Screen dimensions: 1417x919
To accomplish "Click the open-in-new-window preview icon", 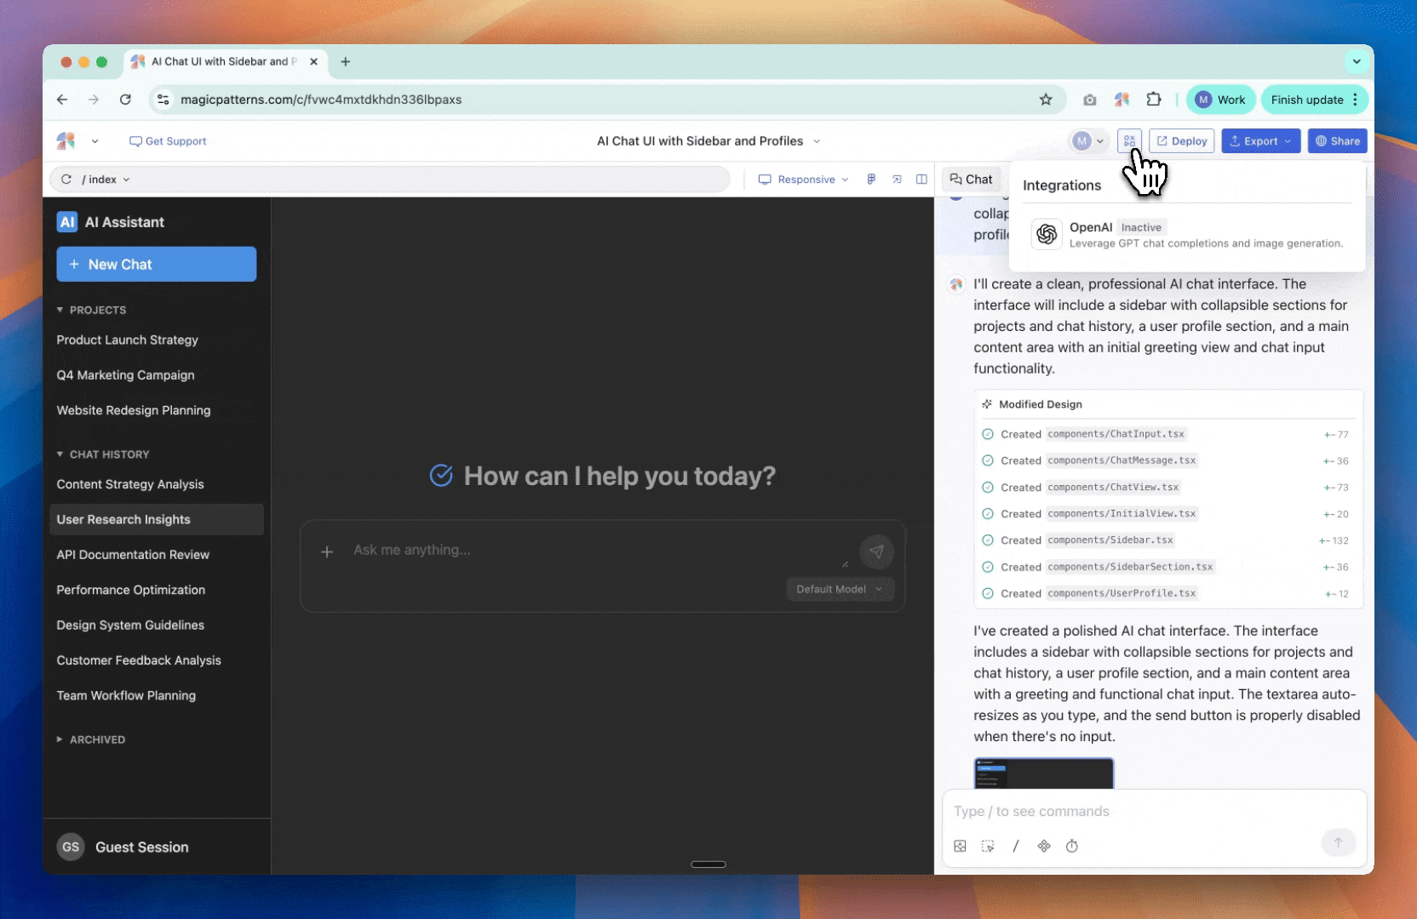I will [x=897, y=180].
